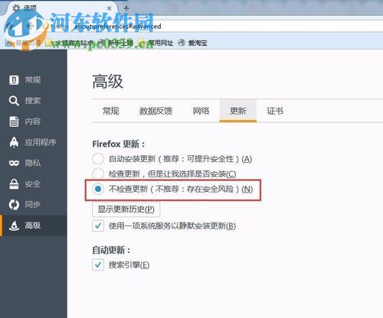The image size is (383, 318).
Task: Open 常用网址 bookmark folder
Action: click(155, 43)
